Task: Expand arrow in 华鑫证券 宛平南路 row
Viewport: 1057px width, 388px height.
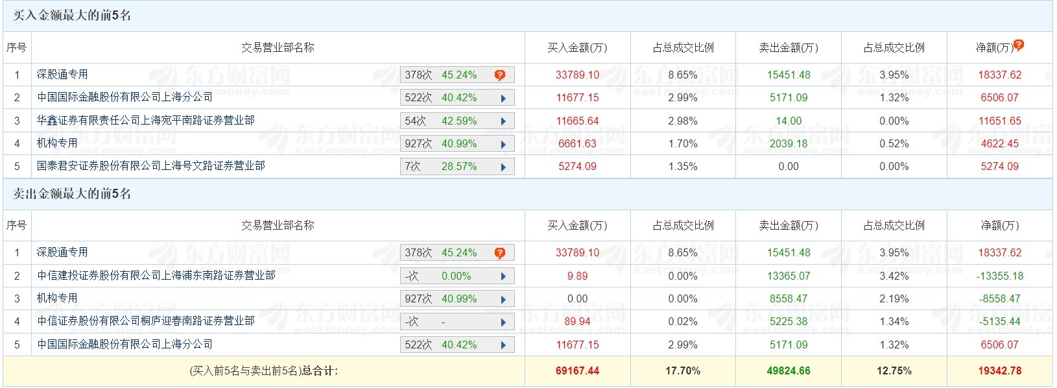Action: tap(503, 121)
